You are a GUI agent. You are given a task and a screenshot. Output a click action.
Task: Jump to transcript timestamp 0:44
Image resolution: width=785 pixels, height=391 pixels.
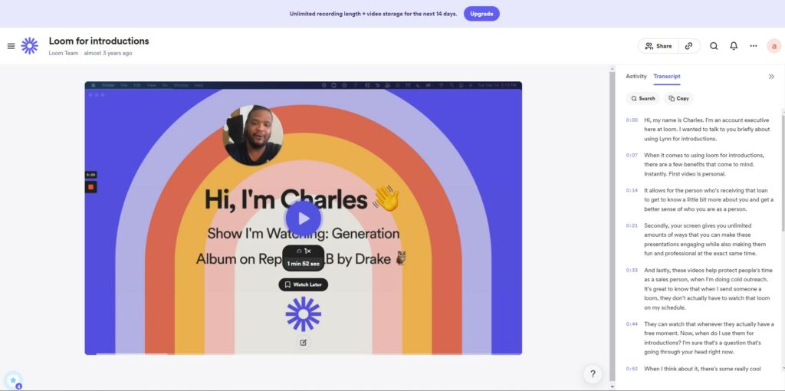click(632, 324)
